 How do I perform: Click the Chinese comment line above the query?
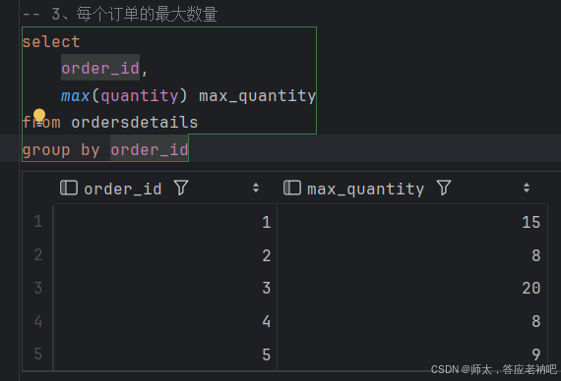coord(120,15)
